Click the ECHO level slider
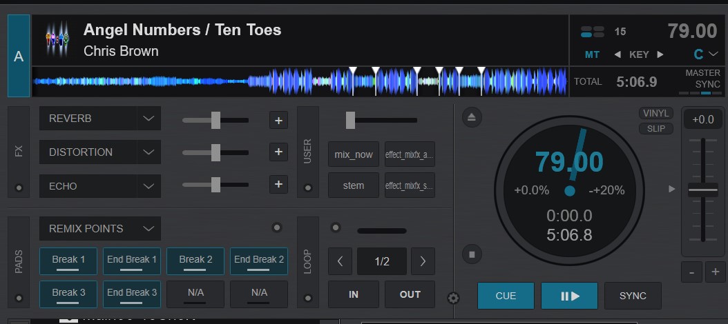The width and height of the screenshot is (728, 324). [x=215, y=185]
